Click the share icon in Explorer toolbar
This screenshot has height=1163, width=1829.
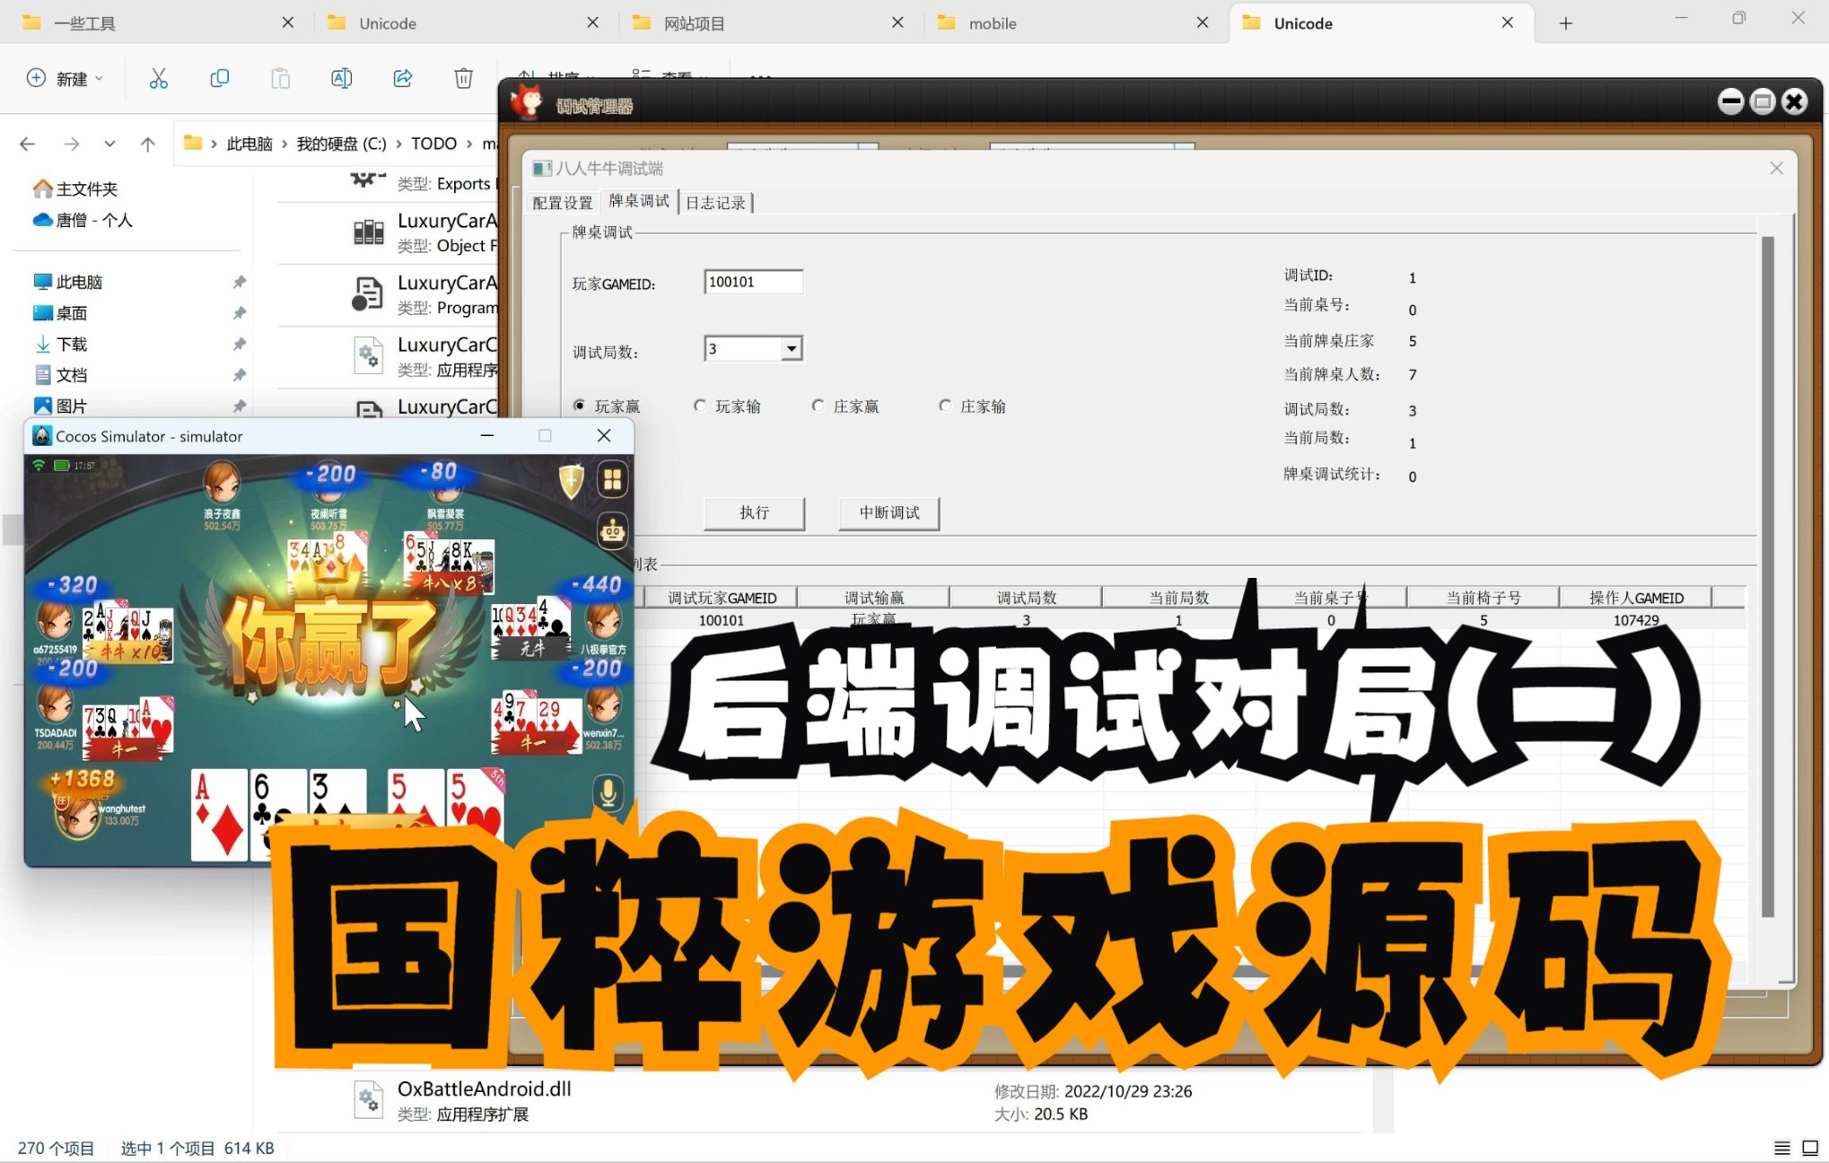[403, 79]
